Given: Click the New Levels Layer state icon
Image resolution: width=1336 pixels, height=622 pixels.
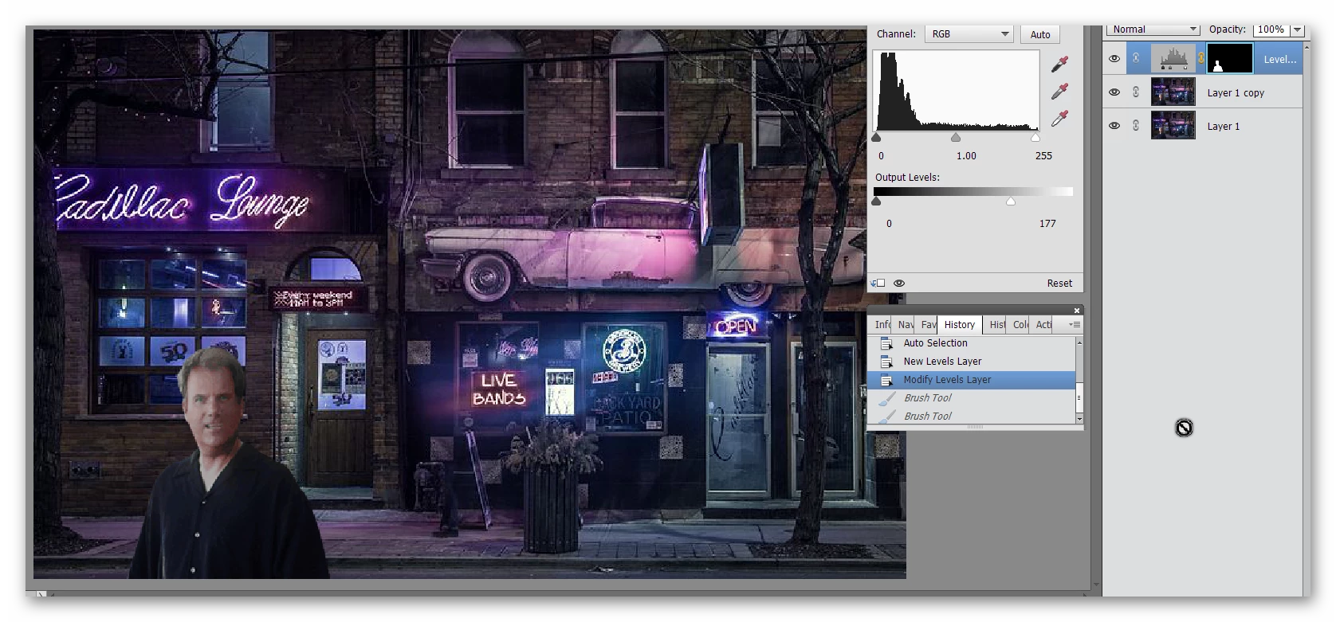Looking at the screenshot, I should pyautogui.click(x=886, y=362).
